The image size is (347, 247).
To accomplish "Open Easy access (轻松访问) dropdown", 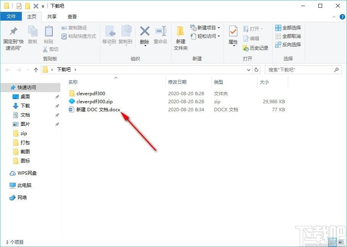I will pos(205,36).
